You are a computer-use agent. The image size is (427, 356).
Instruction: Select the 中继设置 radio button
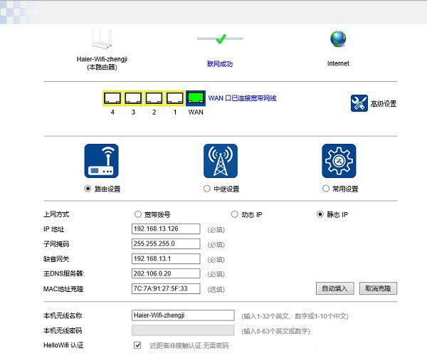[x=207, y=189]
